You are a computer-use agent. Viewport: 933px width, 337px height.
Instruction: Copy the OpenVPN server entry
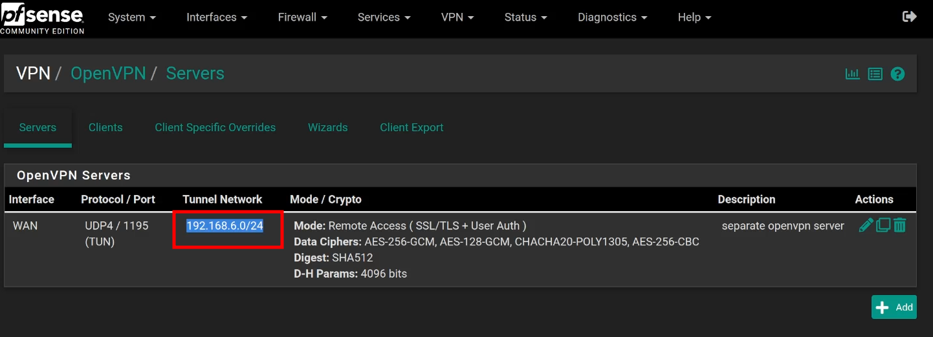[x=883, y=225]
